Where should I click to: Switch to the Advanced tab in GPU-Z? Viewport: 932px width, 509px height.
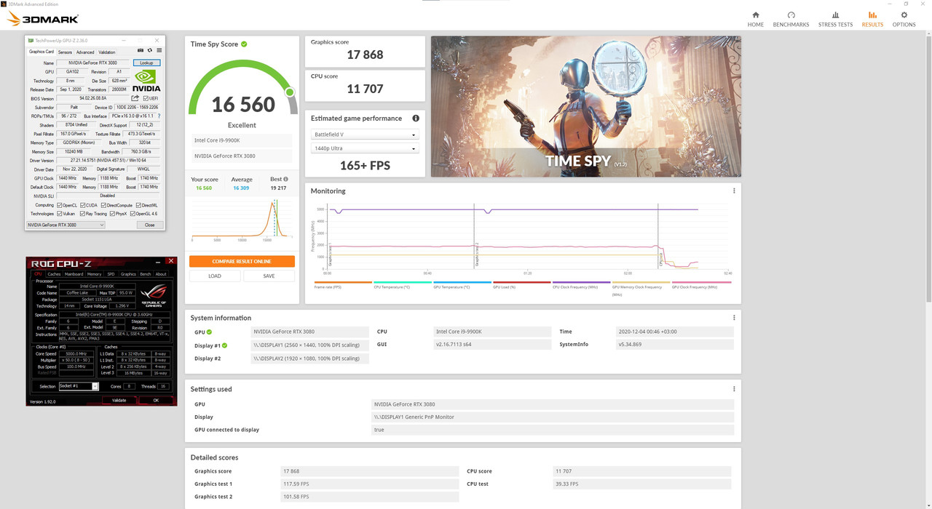click(85, 52)
